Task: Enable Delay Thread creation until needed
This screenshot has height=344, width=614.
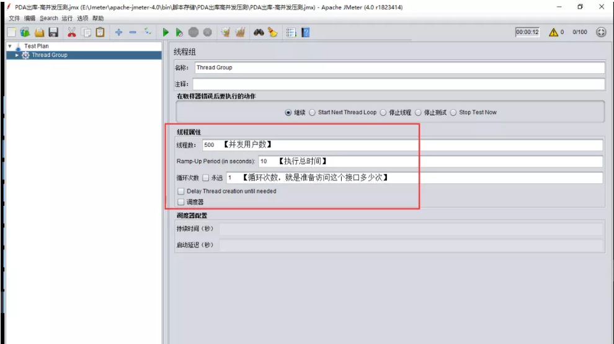Action: (181, 192)
